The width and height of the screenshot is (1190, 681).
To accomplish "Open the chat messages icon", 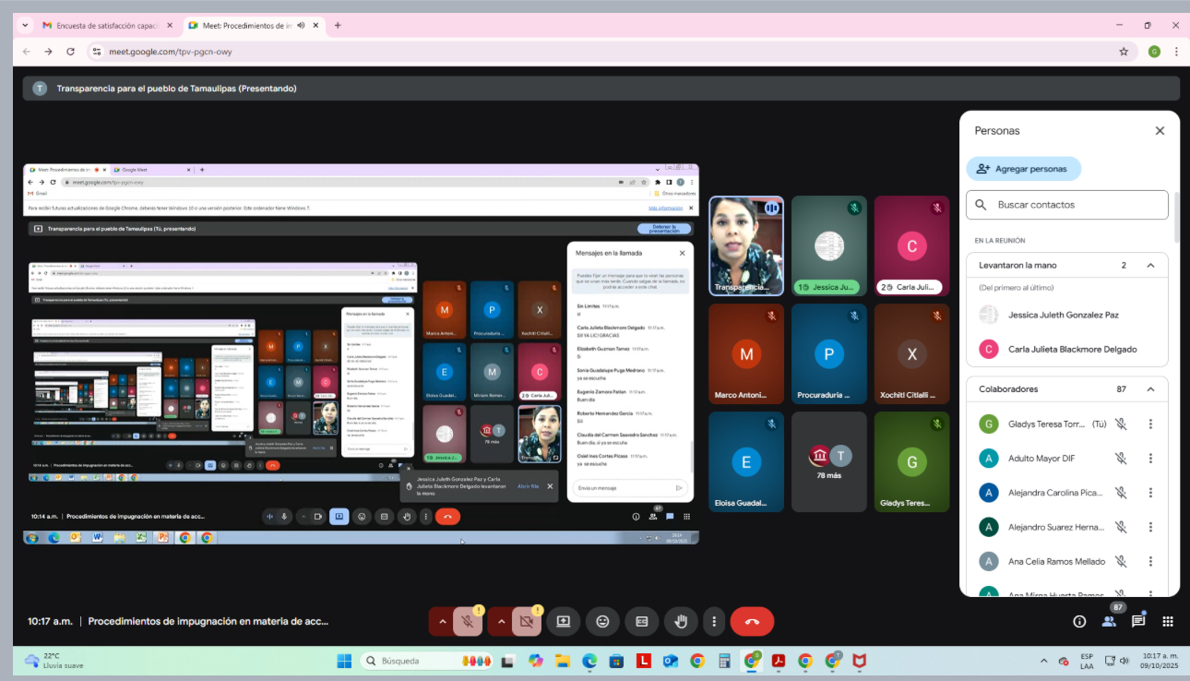I will click(1138, 622).
